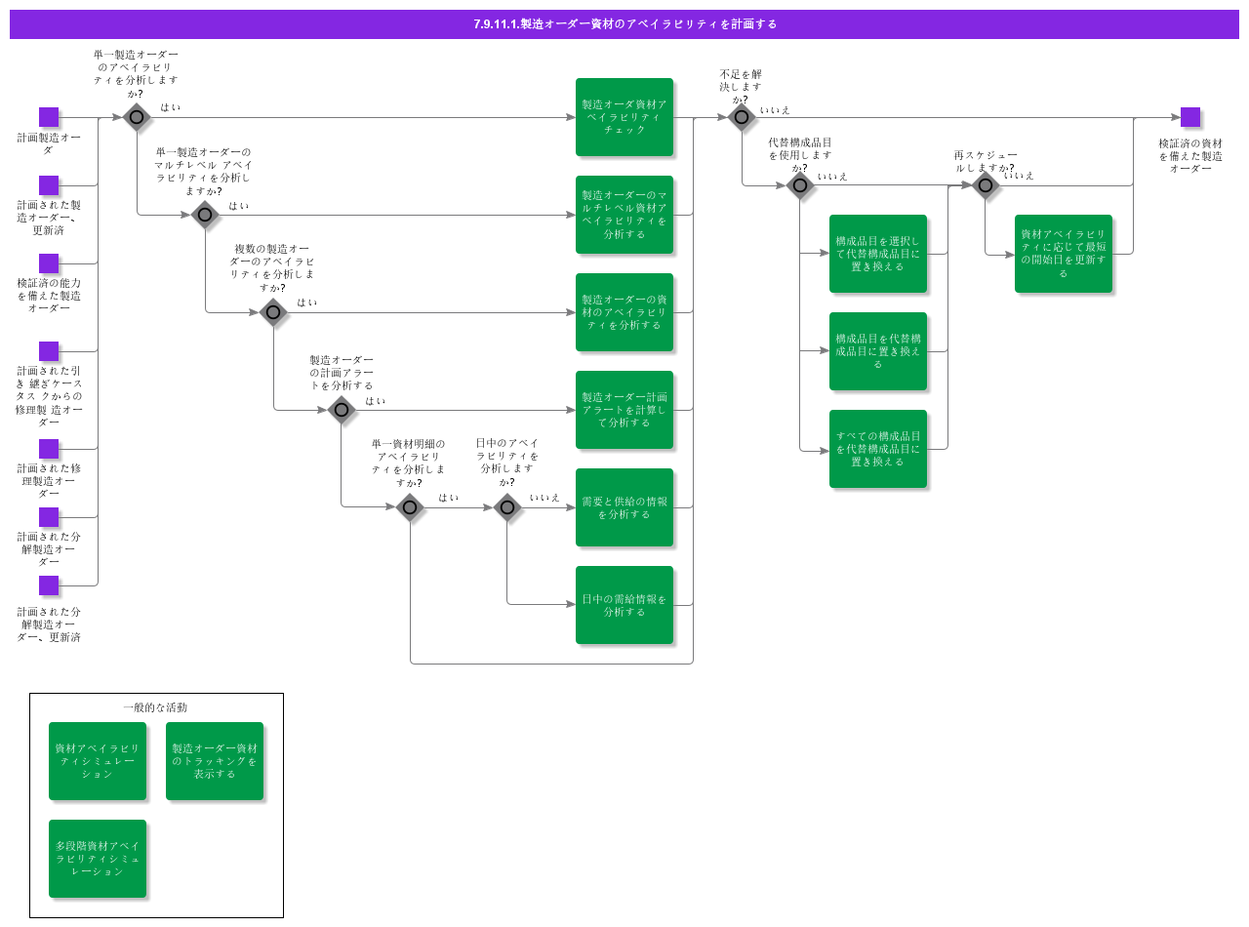Expand the 単一製造オーダーのアベイラビリティ decision node

(135, 115)
